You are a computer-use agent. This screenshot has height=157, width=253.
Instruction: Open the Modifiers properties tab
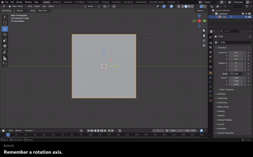tap(211, 77)
